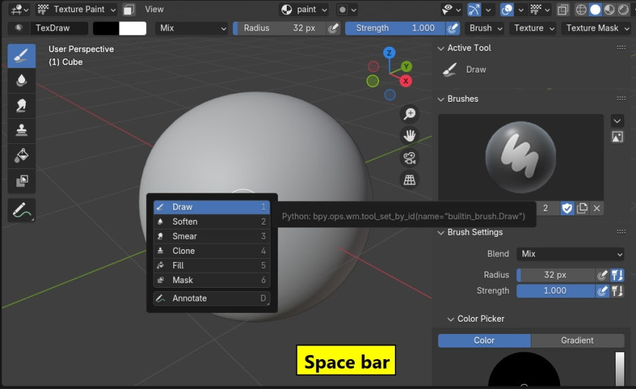Toggle radius pressure sensitivity in header
The image size is (636, 389).
333,28
